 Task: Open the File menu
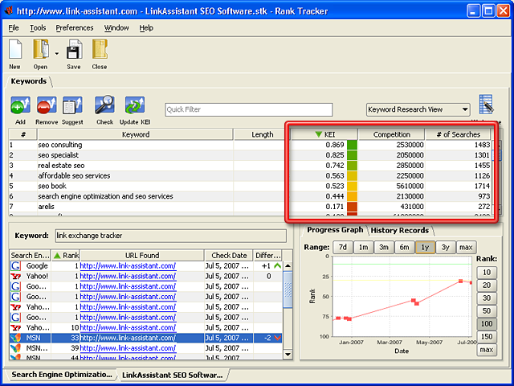tap(14, 28)
